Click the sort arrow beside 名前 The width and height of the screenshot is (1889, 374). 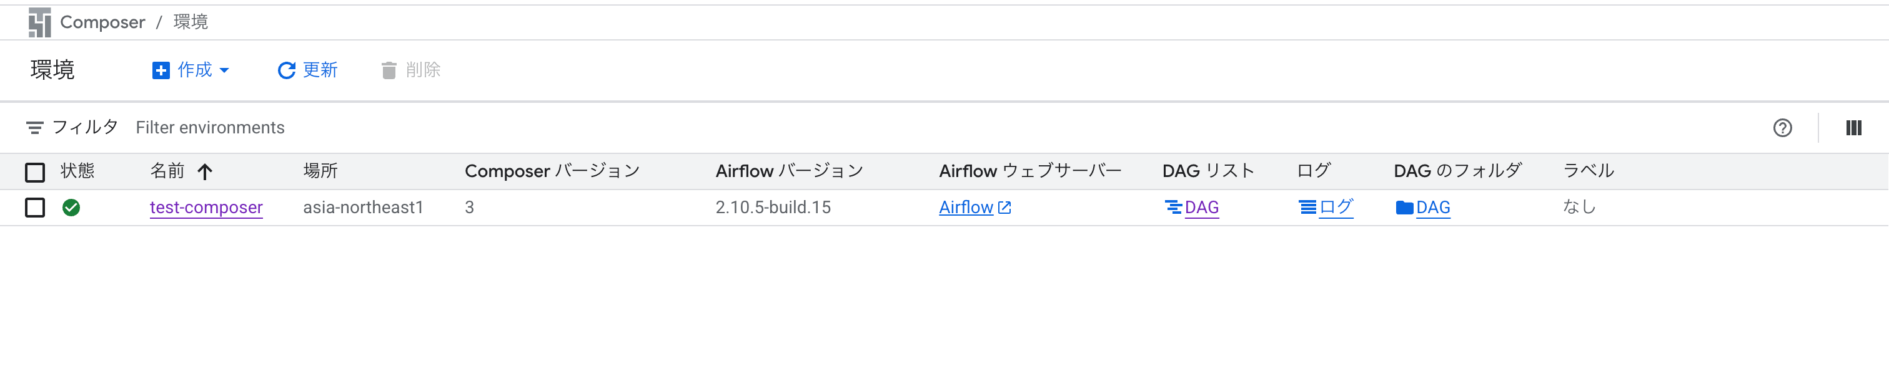coord(205,172)
